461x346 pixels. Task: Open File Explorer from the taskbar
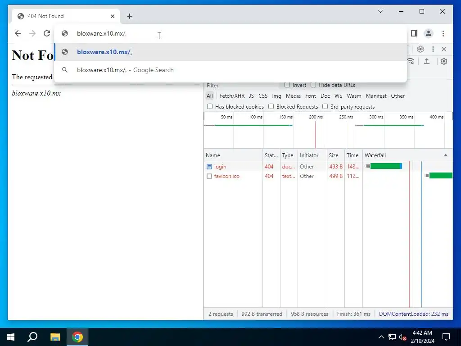(55, 337)
